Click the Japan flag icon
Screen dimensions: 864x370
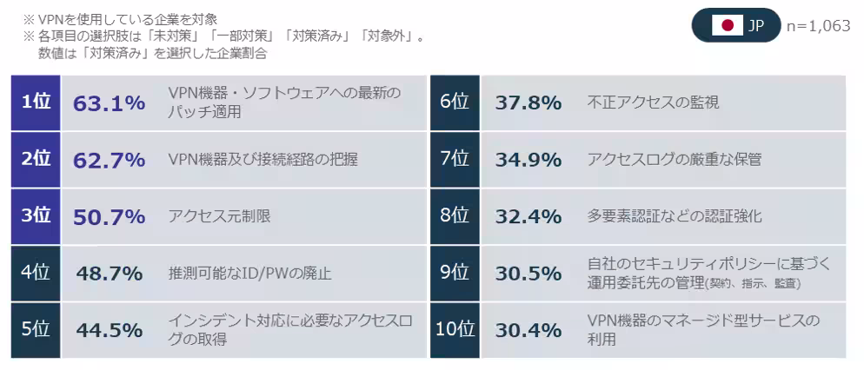point(727,26)
